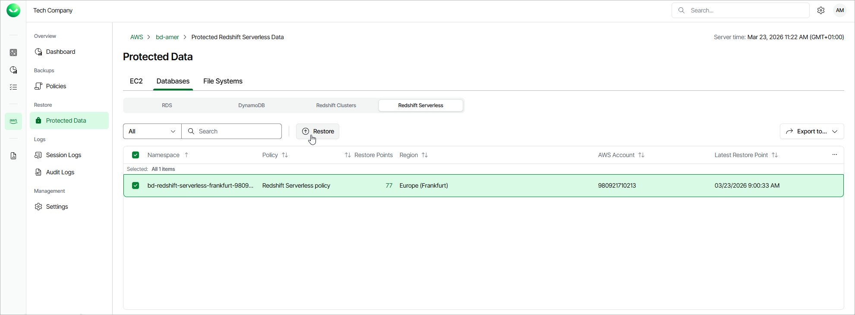Go to Dashboard in the sidebar
The height and width of the screenshot is (315, 855).
(69, 52)
